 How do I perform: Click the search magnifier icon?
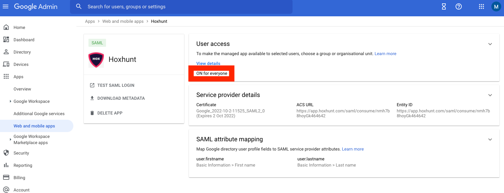[79, 6]
